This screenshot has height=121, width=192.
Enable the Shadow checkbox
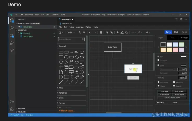click(x=174, y=82)
